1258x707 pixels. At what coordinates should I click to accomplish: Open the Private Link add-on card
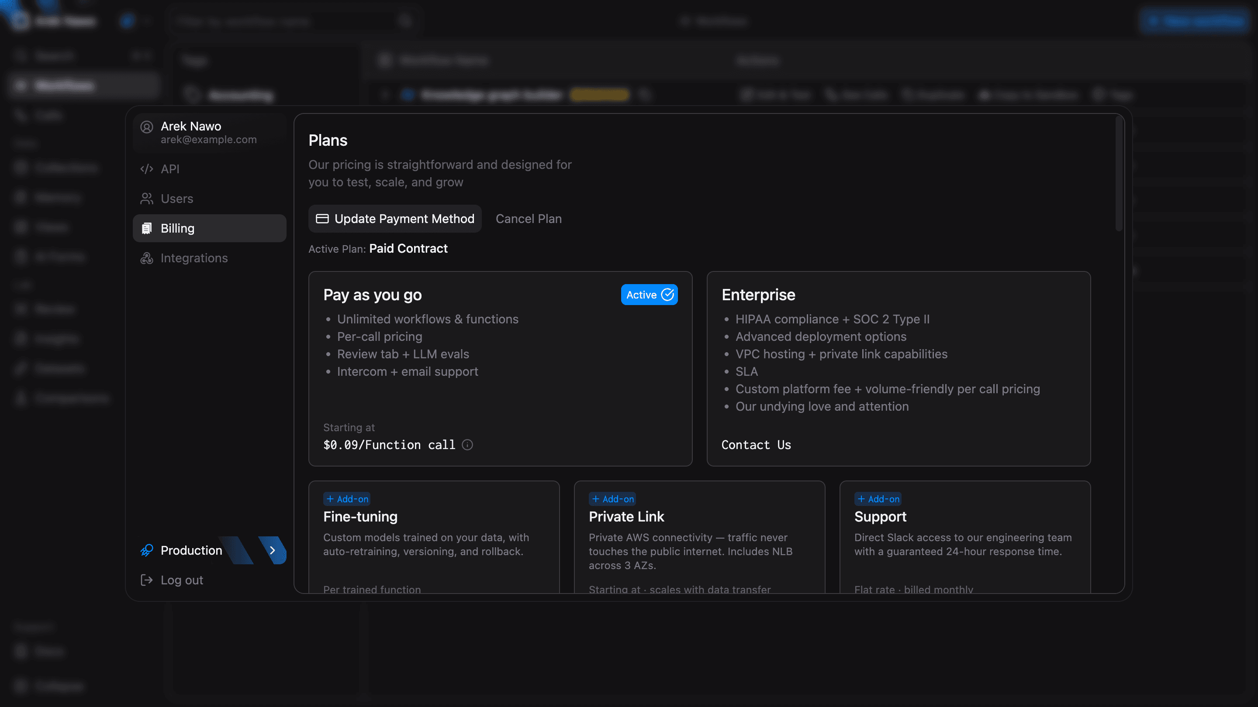tap(699, 537)
